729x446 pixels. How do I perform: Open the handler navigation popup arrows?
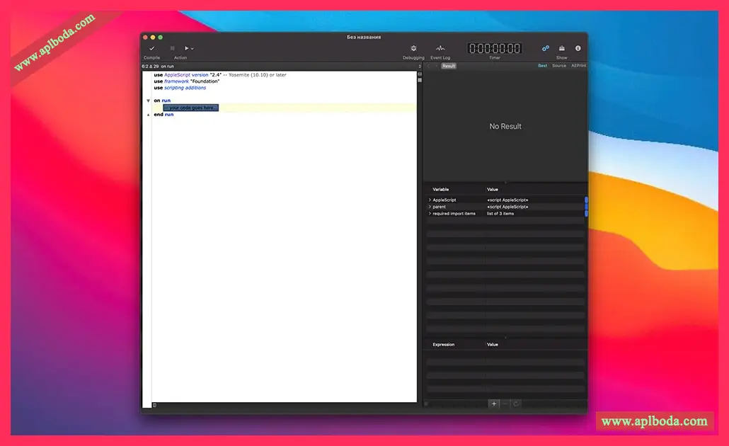pyautogui.click(x=420, y=66)
